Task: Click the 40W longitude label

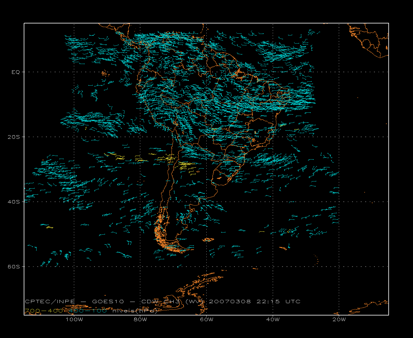Action: pyautogui.click(x=273, y=319)
